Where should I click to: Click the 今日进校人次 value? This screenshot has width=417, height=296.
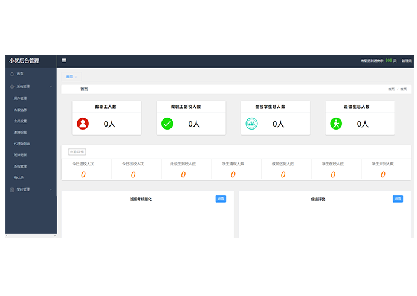[x=83, y=174]
